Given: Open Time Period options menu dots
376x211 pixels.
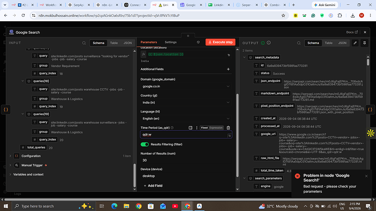Looking at the screenshot, I should (x=197, y=128).
